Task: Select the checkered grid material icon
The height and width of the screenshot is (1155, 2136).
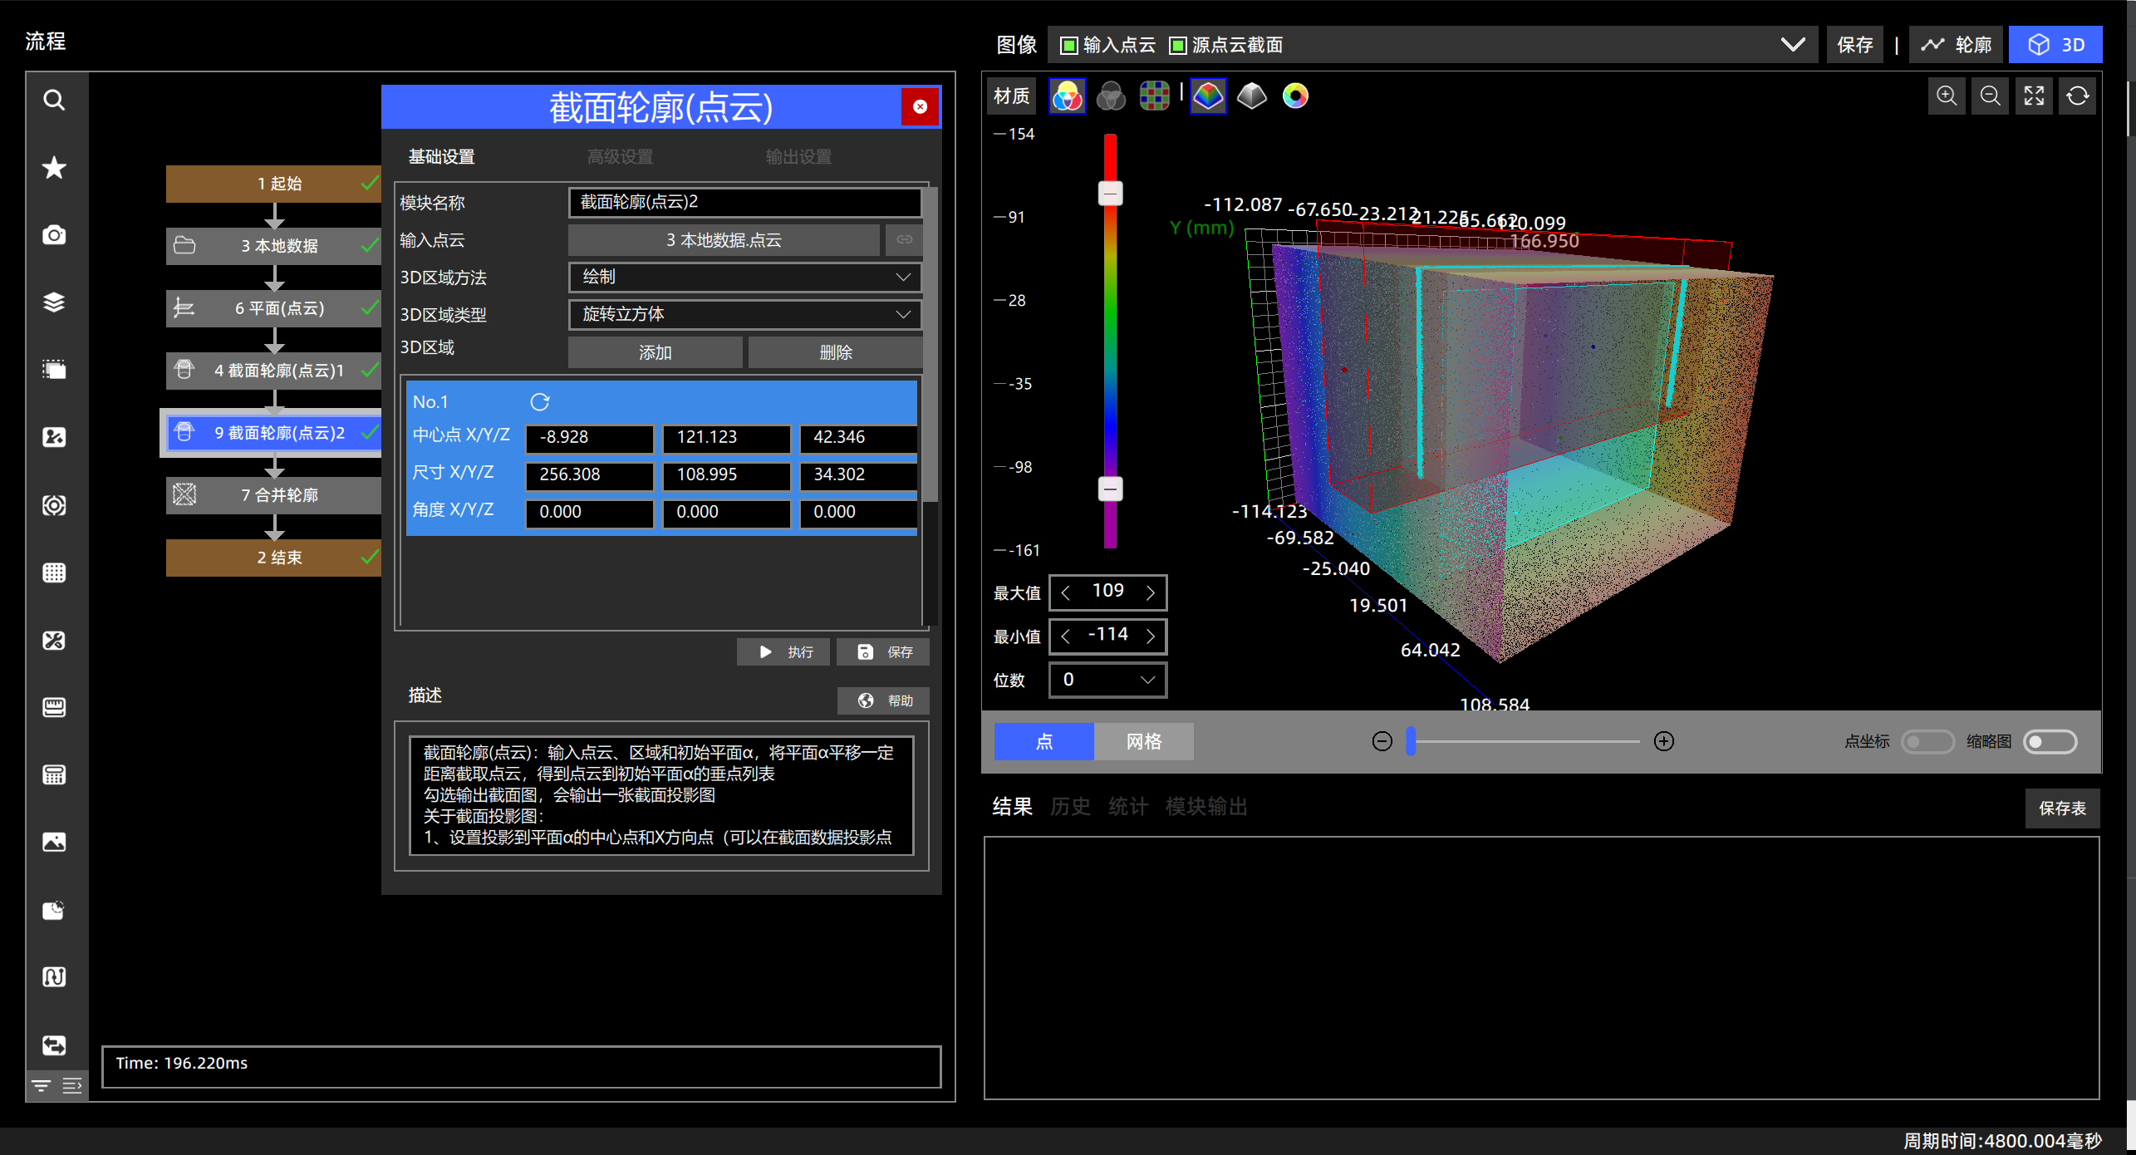Action: tap(1154, 96)
